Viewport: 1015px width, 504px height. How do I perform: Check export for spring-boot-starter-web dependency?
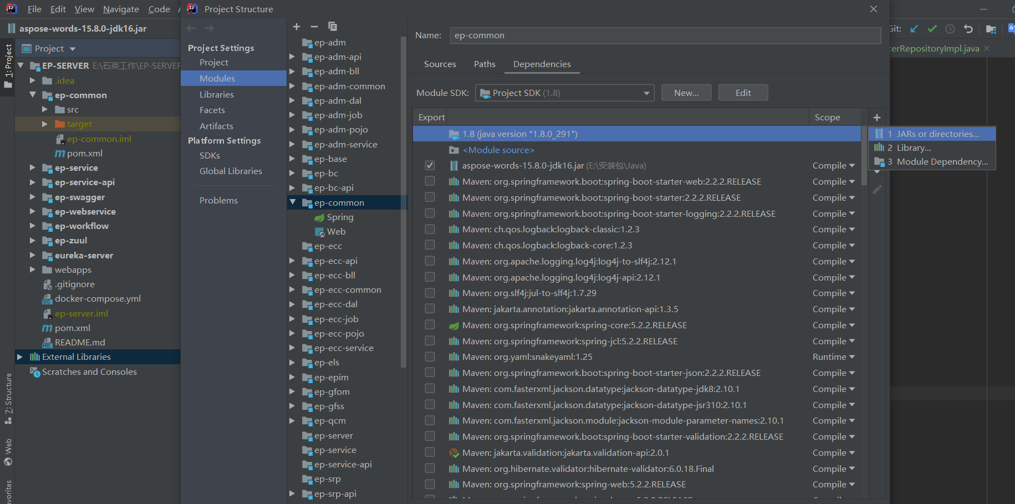pyautogui.click(x=430, y=181)
